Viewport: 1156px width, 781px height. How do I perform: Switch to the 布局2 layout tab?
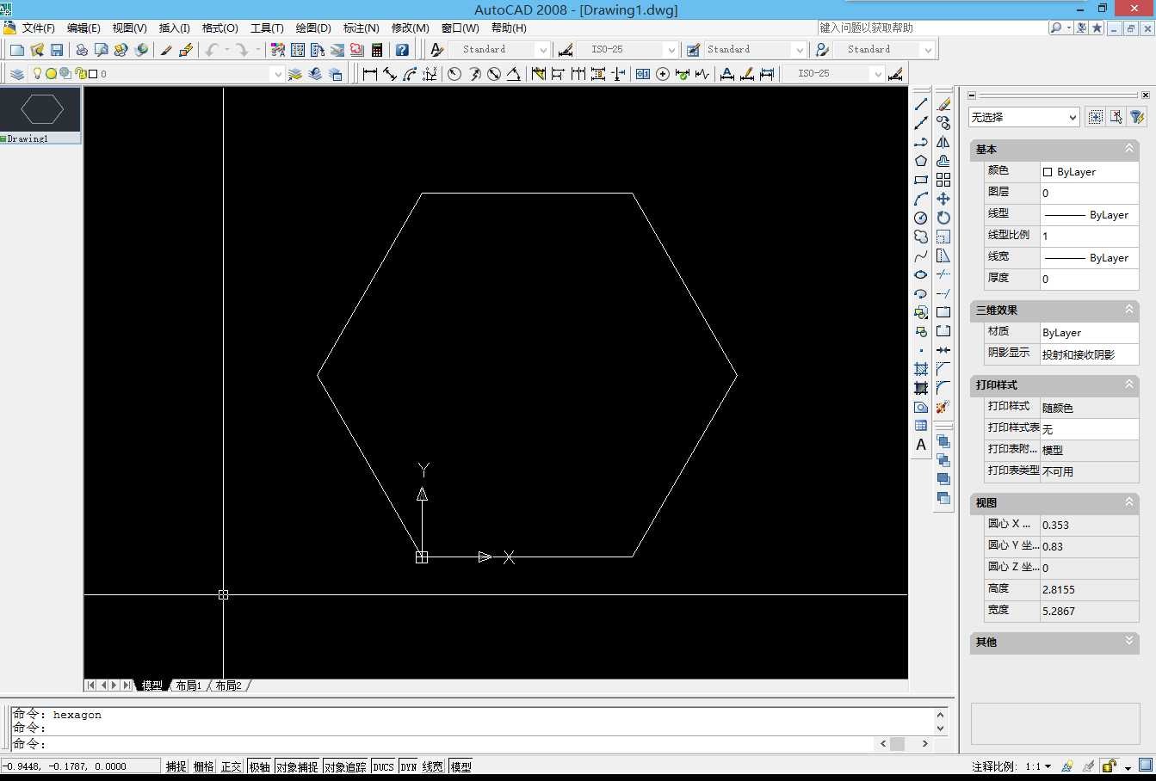tap(228, 686)
